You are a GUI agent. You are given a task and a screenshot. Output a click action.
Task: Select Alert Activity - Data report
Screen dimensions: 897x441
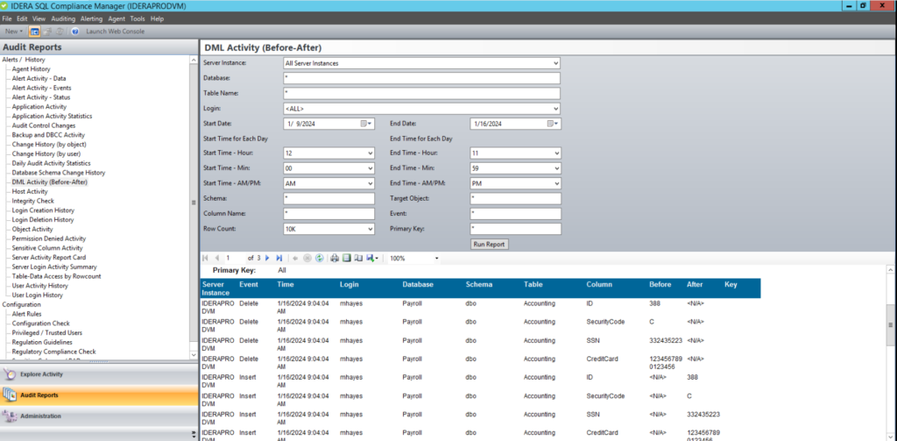coord(39,78)
